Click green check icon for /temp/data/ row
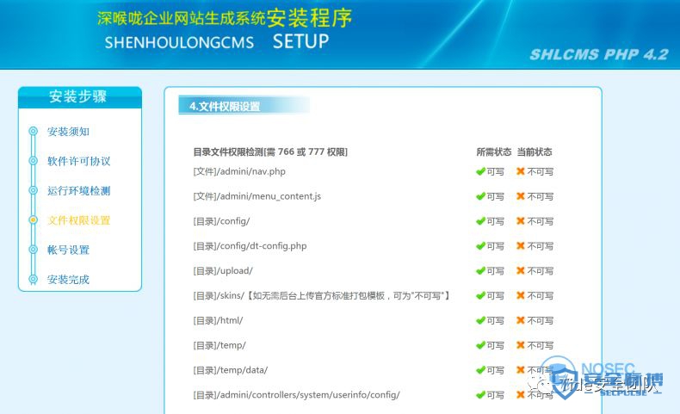 (x=480, y=370)
